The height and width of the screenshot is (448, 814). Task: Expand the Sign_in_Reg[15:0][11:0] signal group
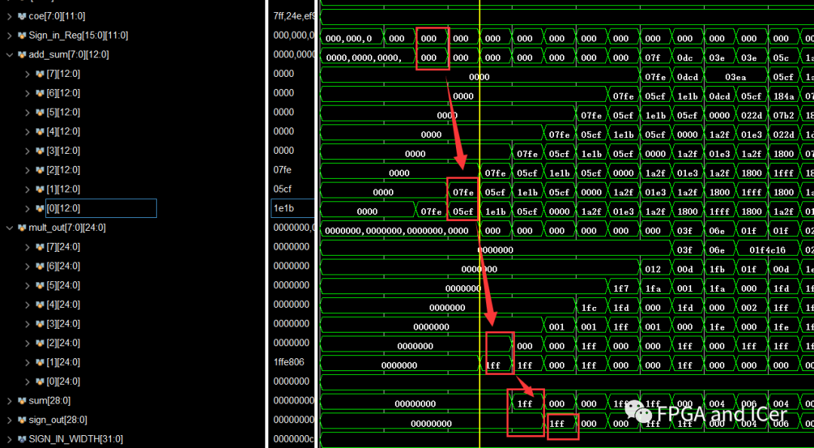tap(9, 35)
